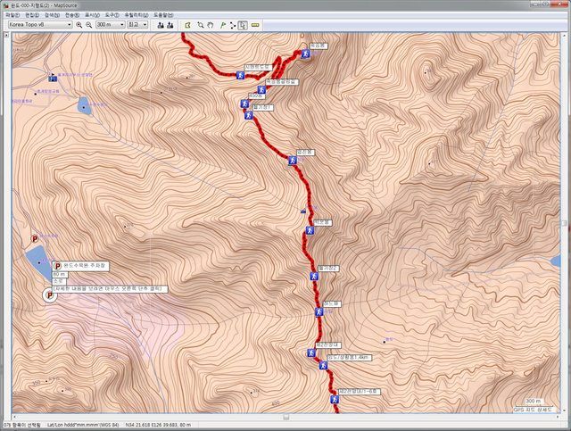
Task: Open the 전송 Transfer menu
Action: coord(72,15)
